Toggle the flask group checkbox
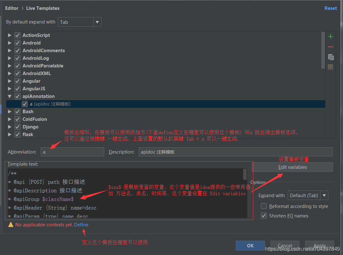Screen dimensions: 343x255 [x=17, y=134]
